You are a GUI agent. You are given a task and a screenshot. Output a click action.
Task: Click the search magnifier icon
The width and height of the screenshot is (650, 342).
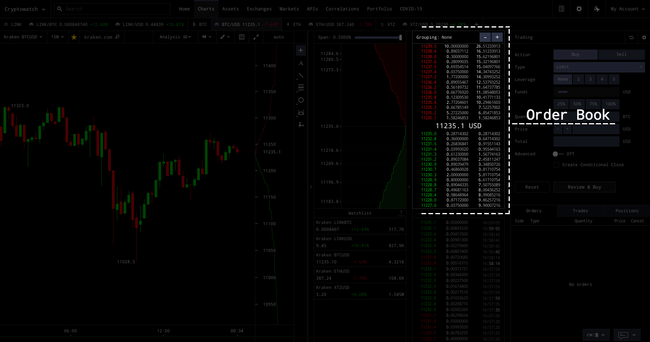pos(60,9)
